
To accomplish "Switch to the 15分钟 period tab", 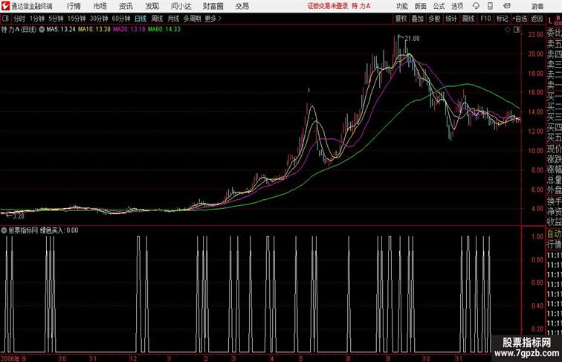I will tap(77, 19).
